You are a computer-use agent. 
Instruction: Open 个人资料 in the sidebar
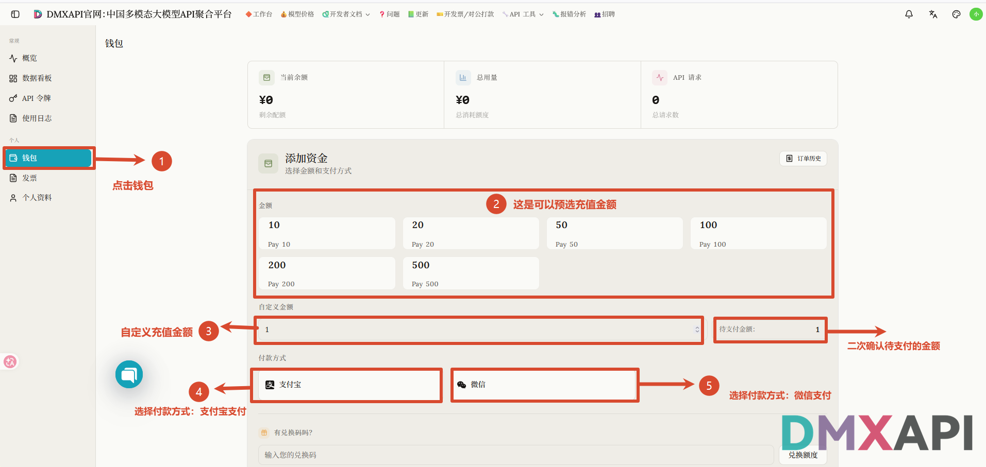pyautogui.click(x=47, y=198)
